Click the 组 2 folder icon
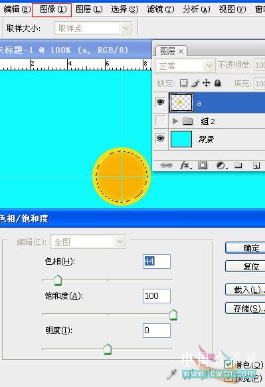This screenshot has width=265, height=387. 188,121
